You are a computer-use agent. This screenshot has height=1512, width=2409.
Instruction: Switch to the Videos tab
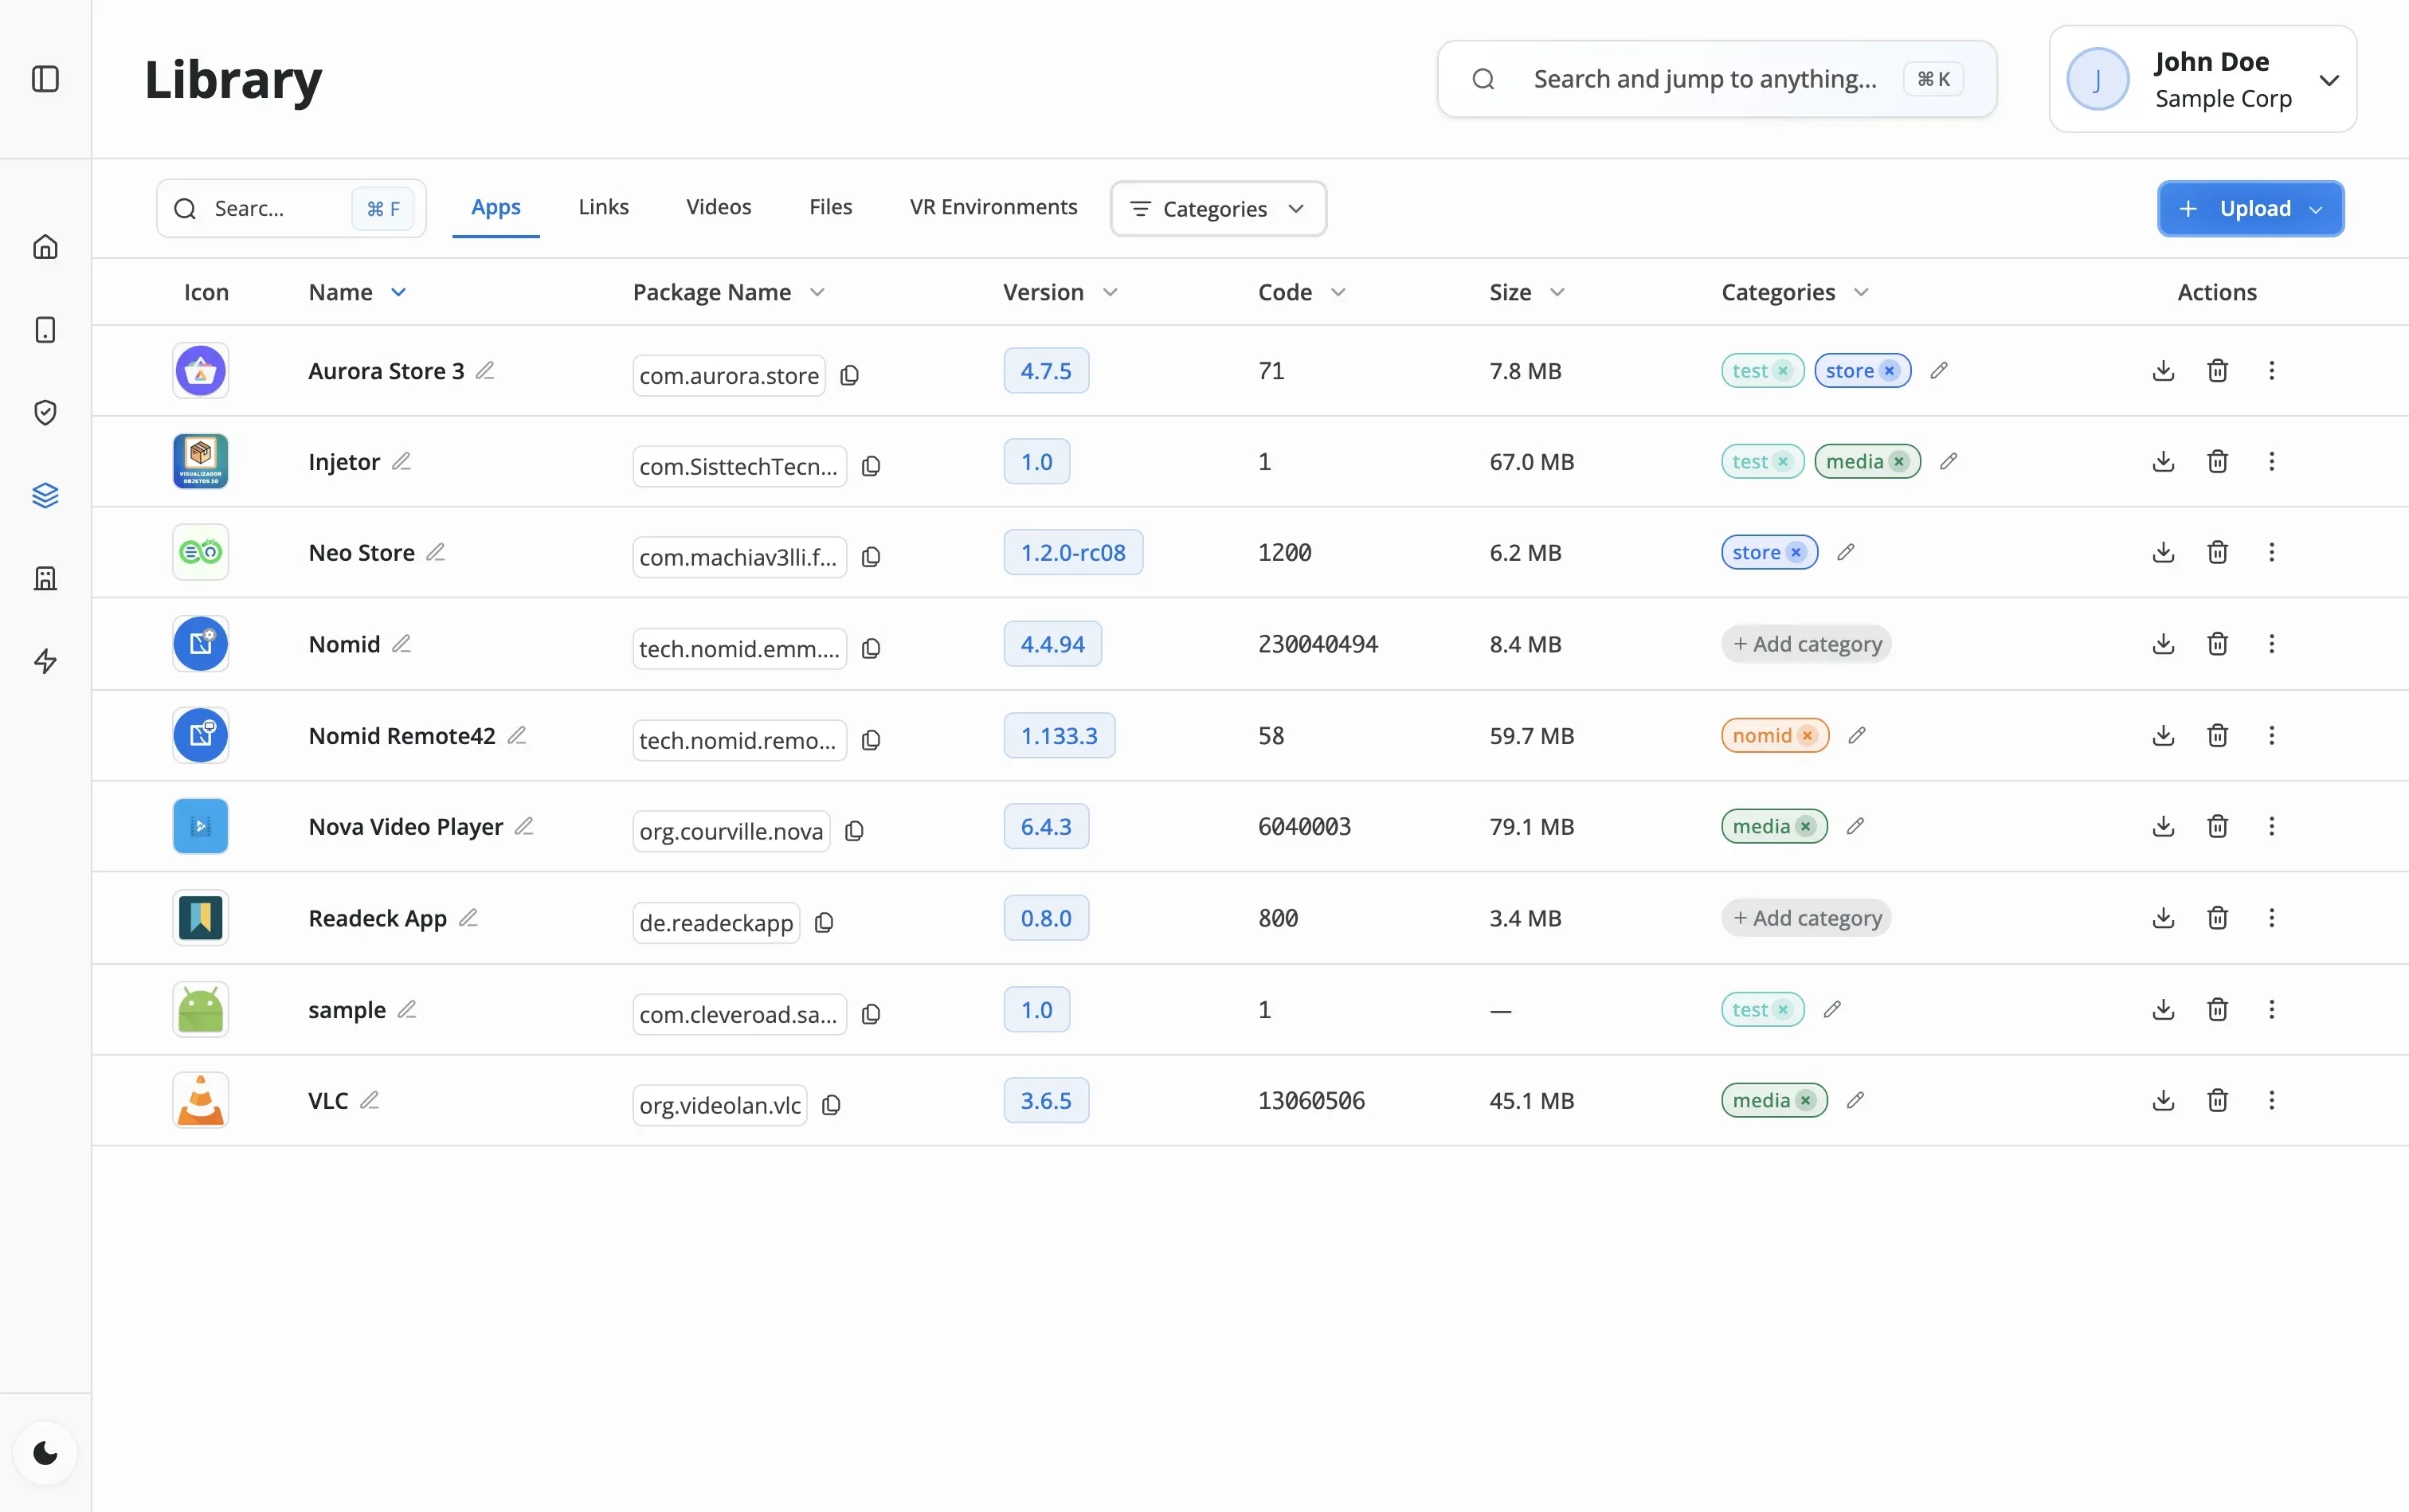pos(718,207)
